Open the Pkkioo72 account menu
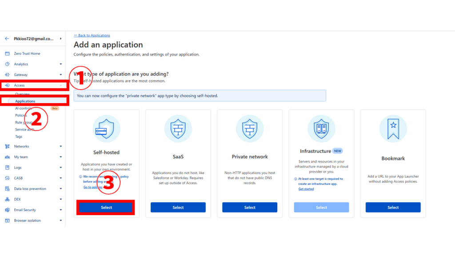Image resolution: width=455 pixels, height=256 pixels. pos(33,39)
